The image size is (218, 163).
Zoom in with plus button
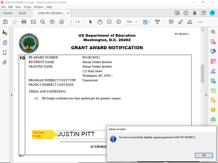pyautogui.click(x=119, y=22)
